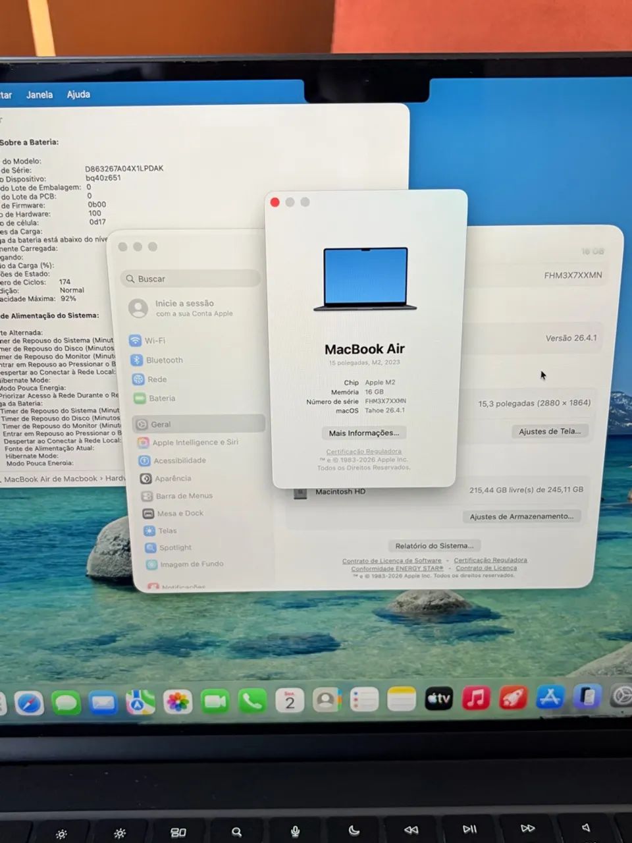The image size is (632, 843).
Task: Click Mais Informações button
Action: tap(364, 433)
